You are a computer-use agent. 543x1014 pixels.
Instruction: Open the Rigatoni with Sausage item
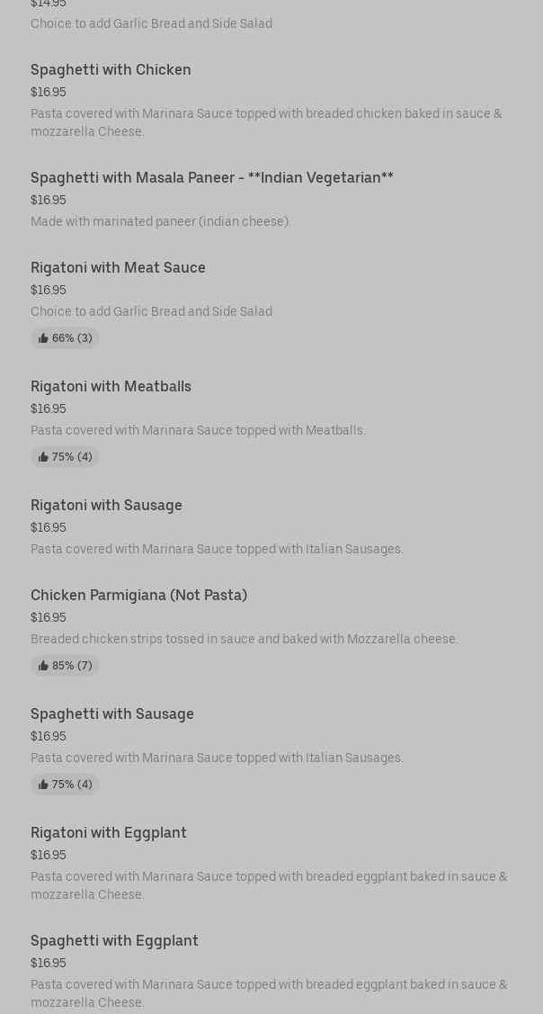click(x=106, y=505)
